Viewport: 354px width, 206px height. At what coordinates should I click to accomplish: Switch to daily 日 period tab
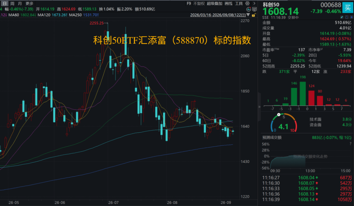tap(4, 4)
